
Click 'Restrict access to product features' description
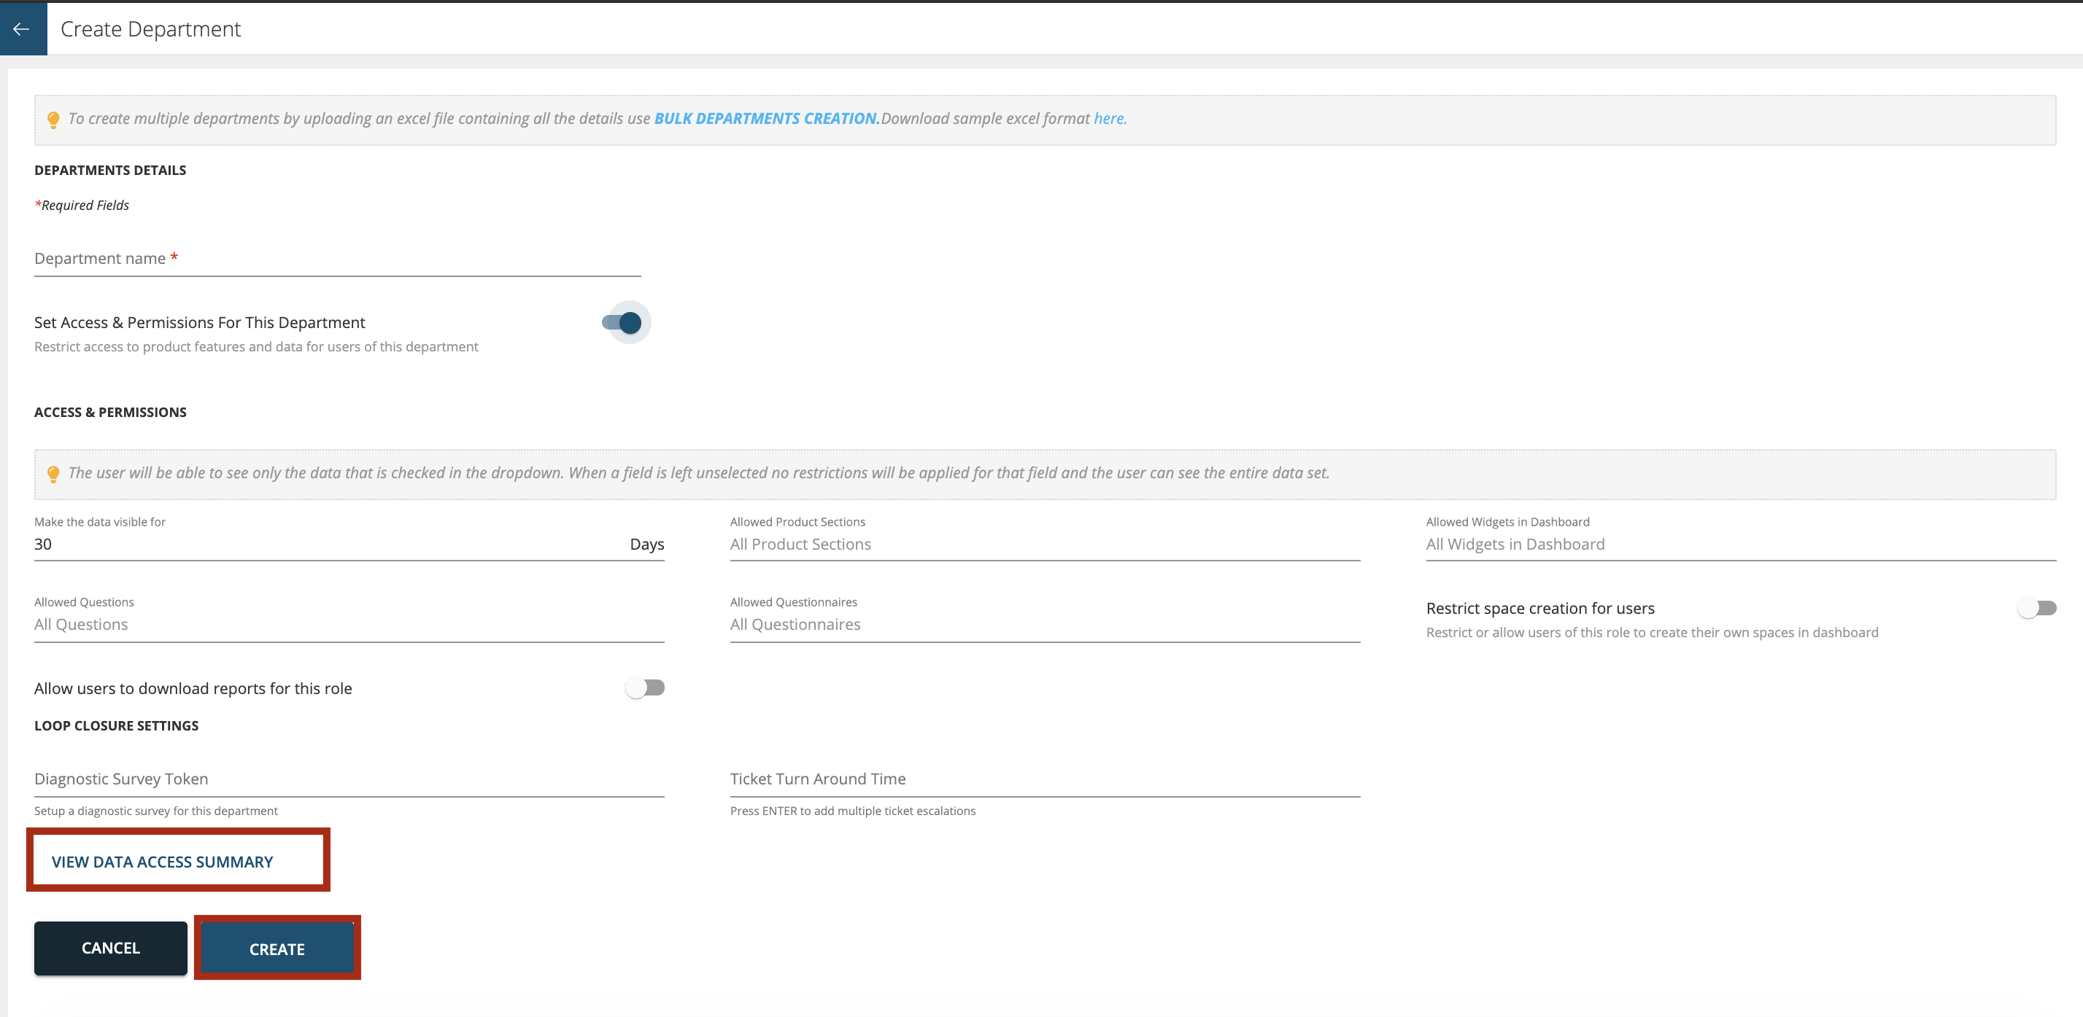256,346
